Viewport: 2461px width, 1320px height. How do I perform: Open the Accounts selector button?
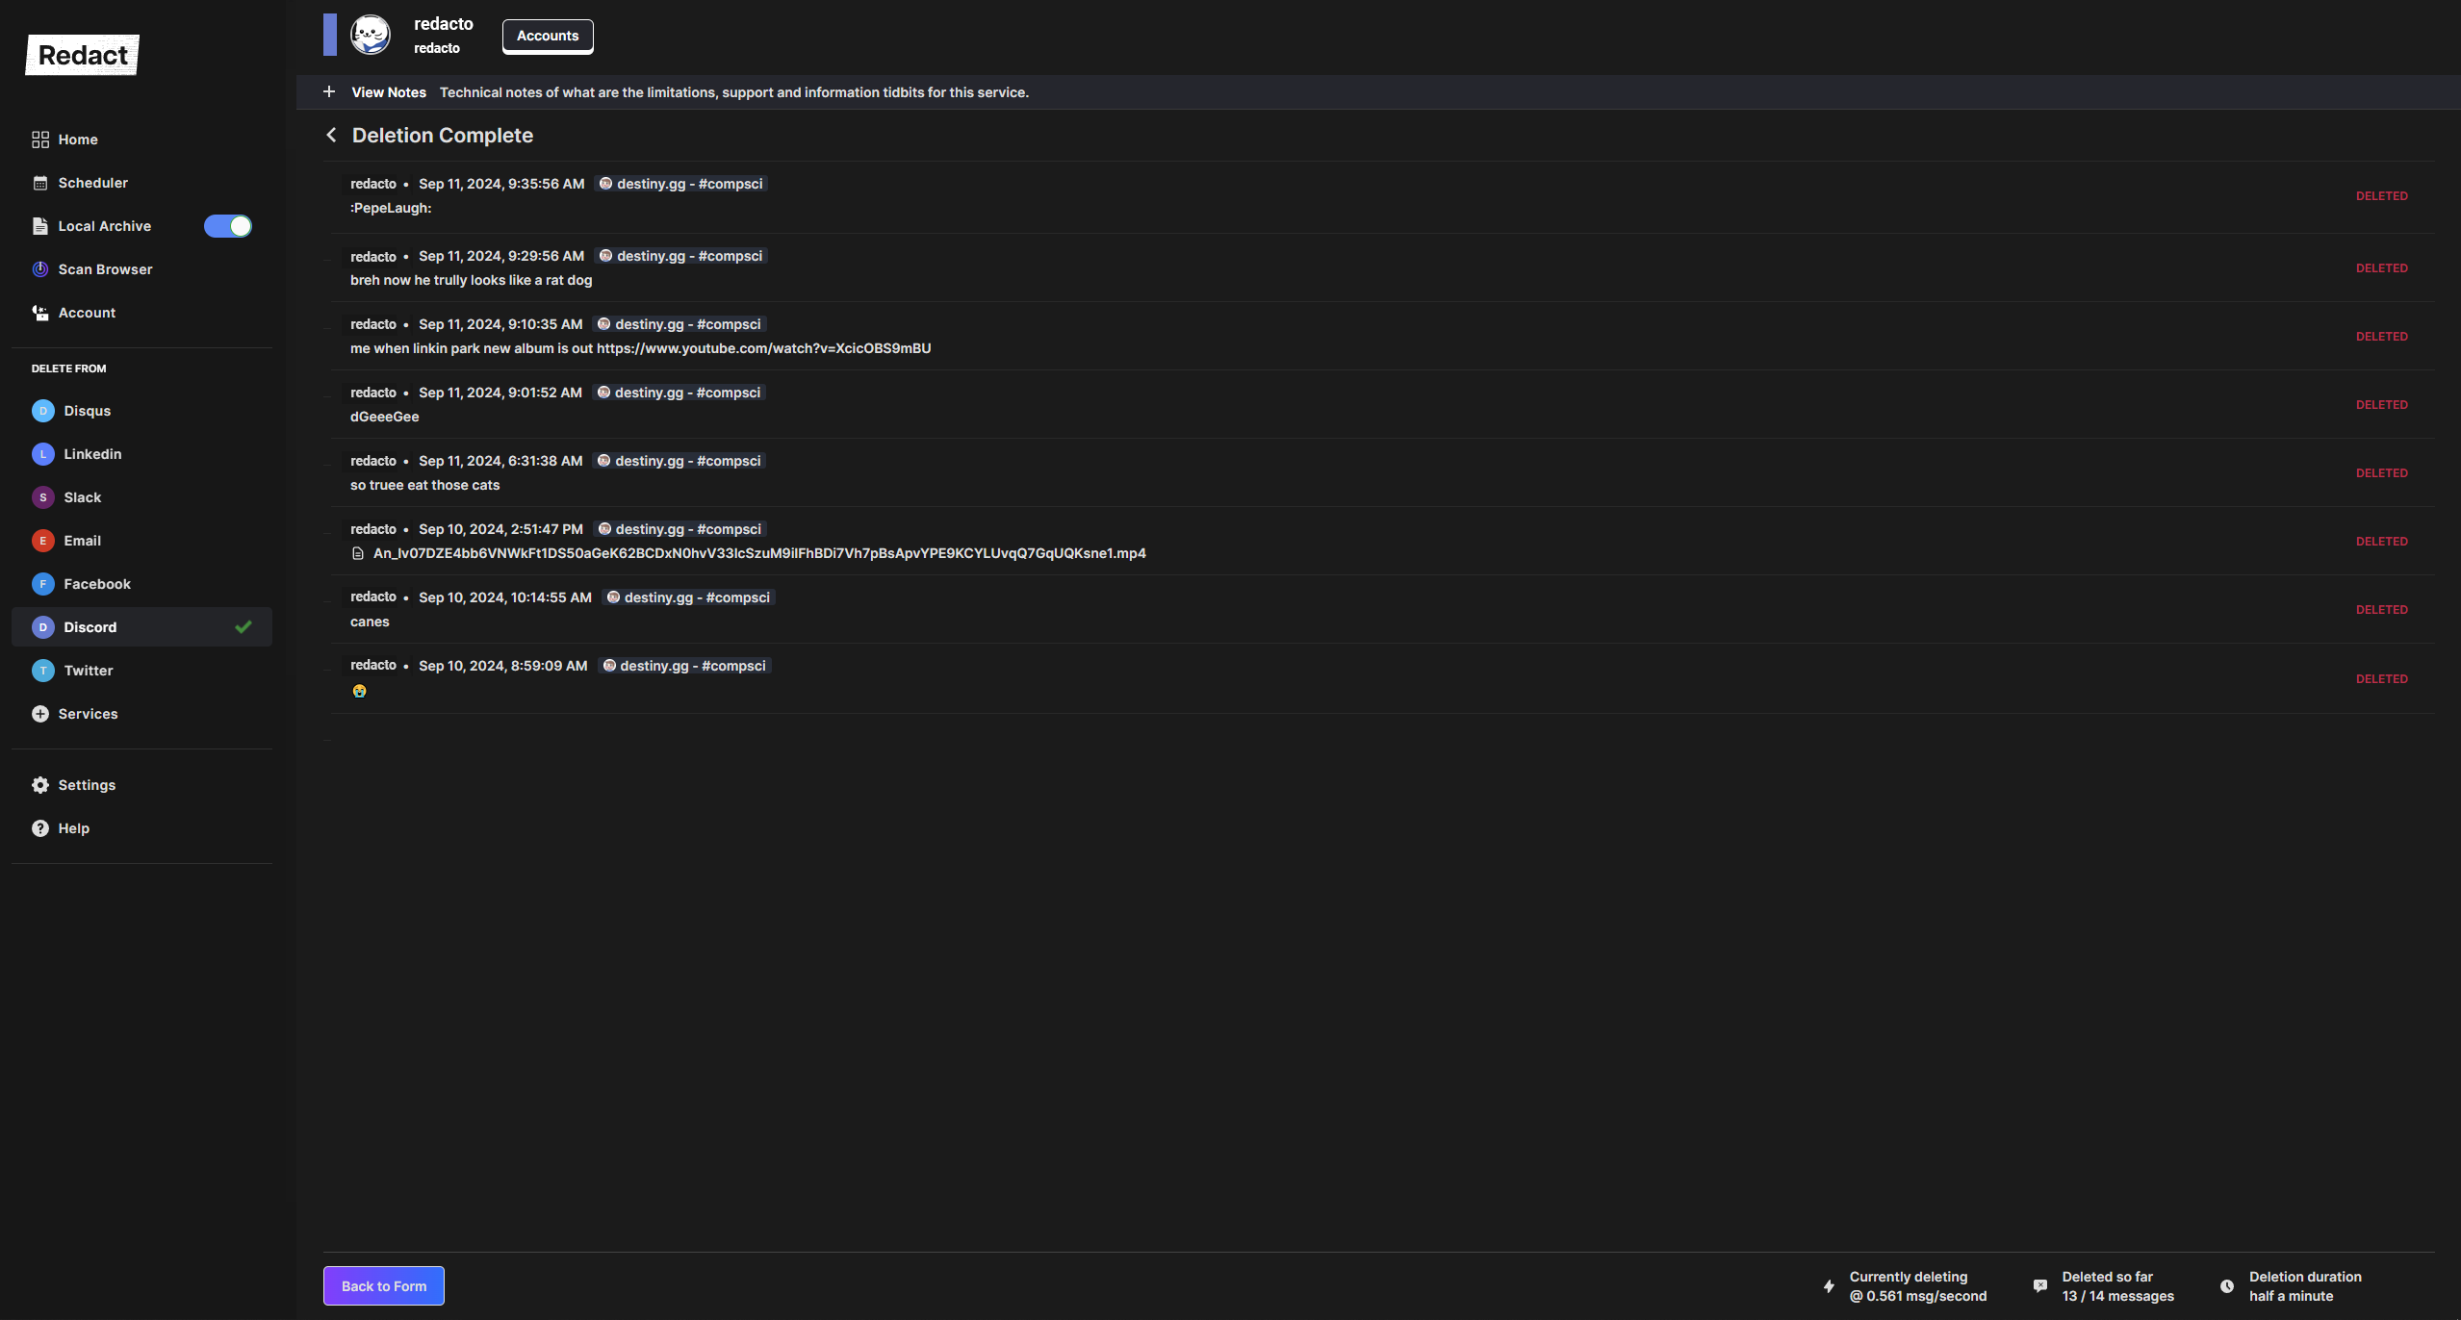point(548,36)
